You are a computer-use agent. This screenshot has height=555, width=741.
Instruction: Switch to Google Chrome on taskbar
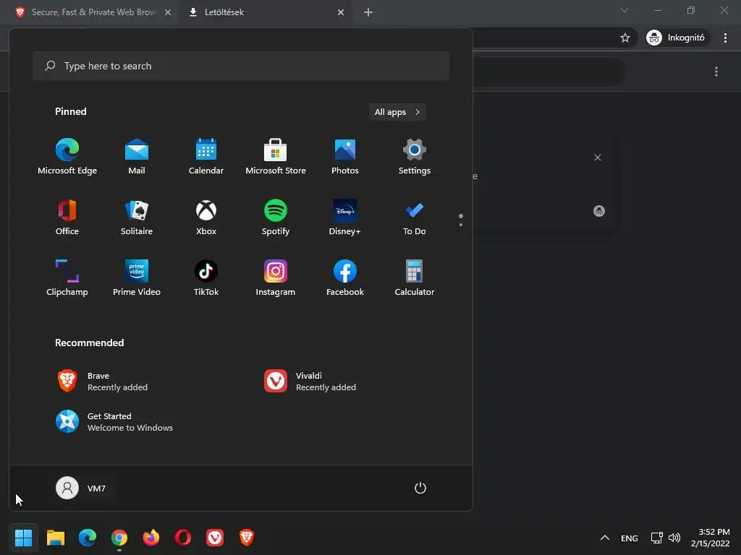click(119, 538)
